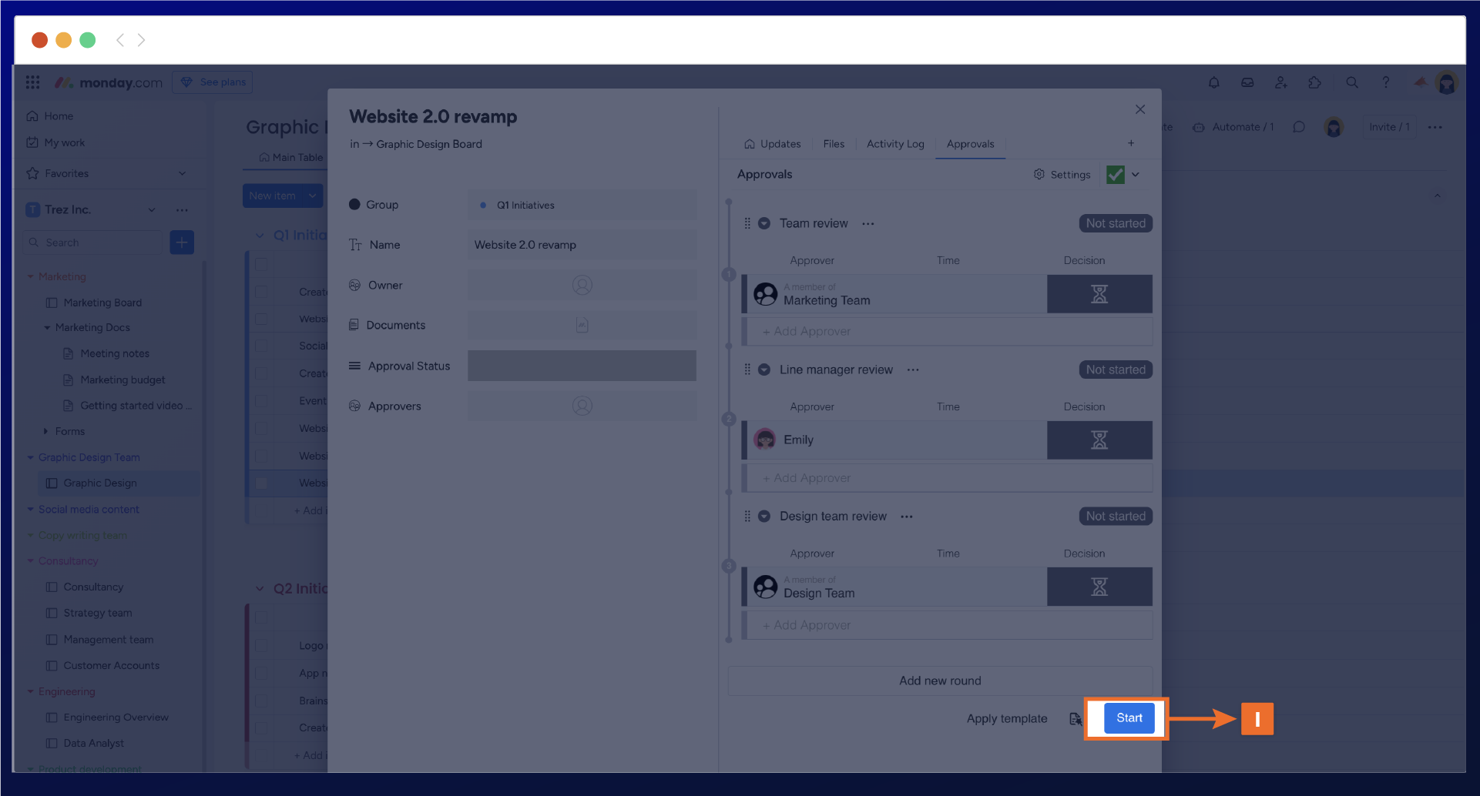Collapse the Design team review round
This screenshot has height=796, width=1480.
(x=764, y=517)
